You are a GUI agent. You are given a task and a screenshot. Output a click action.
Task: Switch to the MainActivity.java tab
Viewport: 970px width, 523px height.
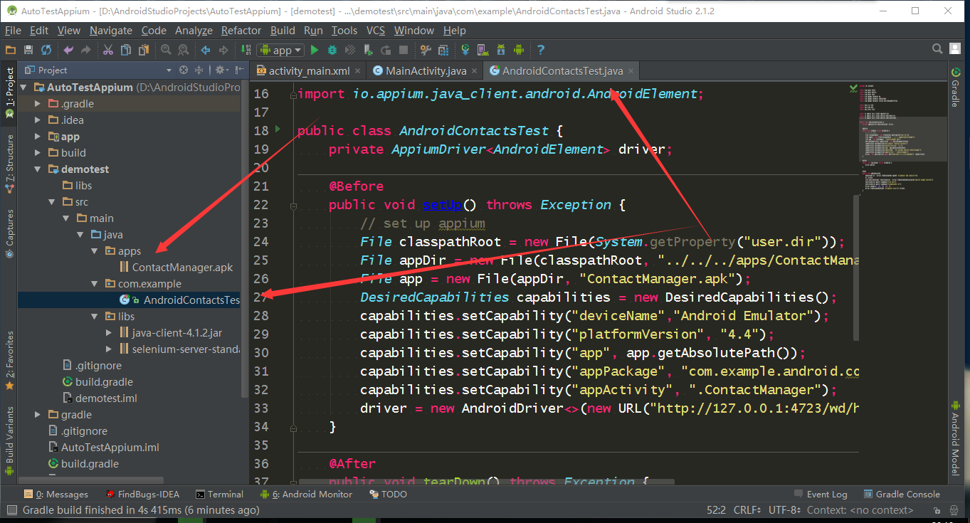(x=426, y=70)
